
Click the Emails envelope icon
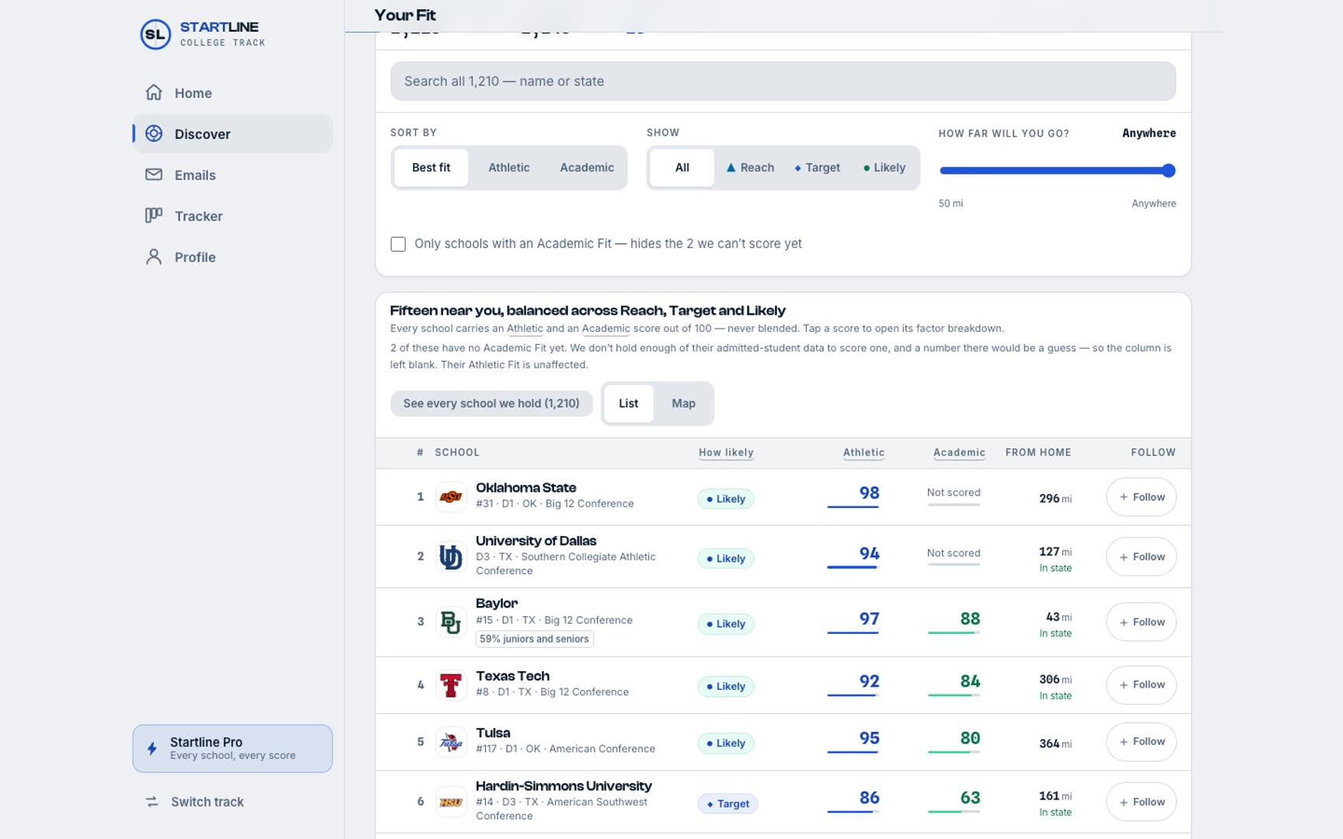pyautogui.click(x=154, y=175)
